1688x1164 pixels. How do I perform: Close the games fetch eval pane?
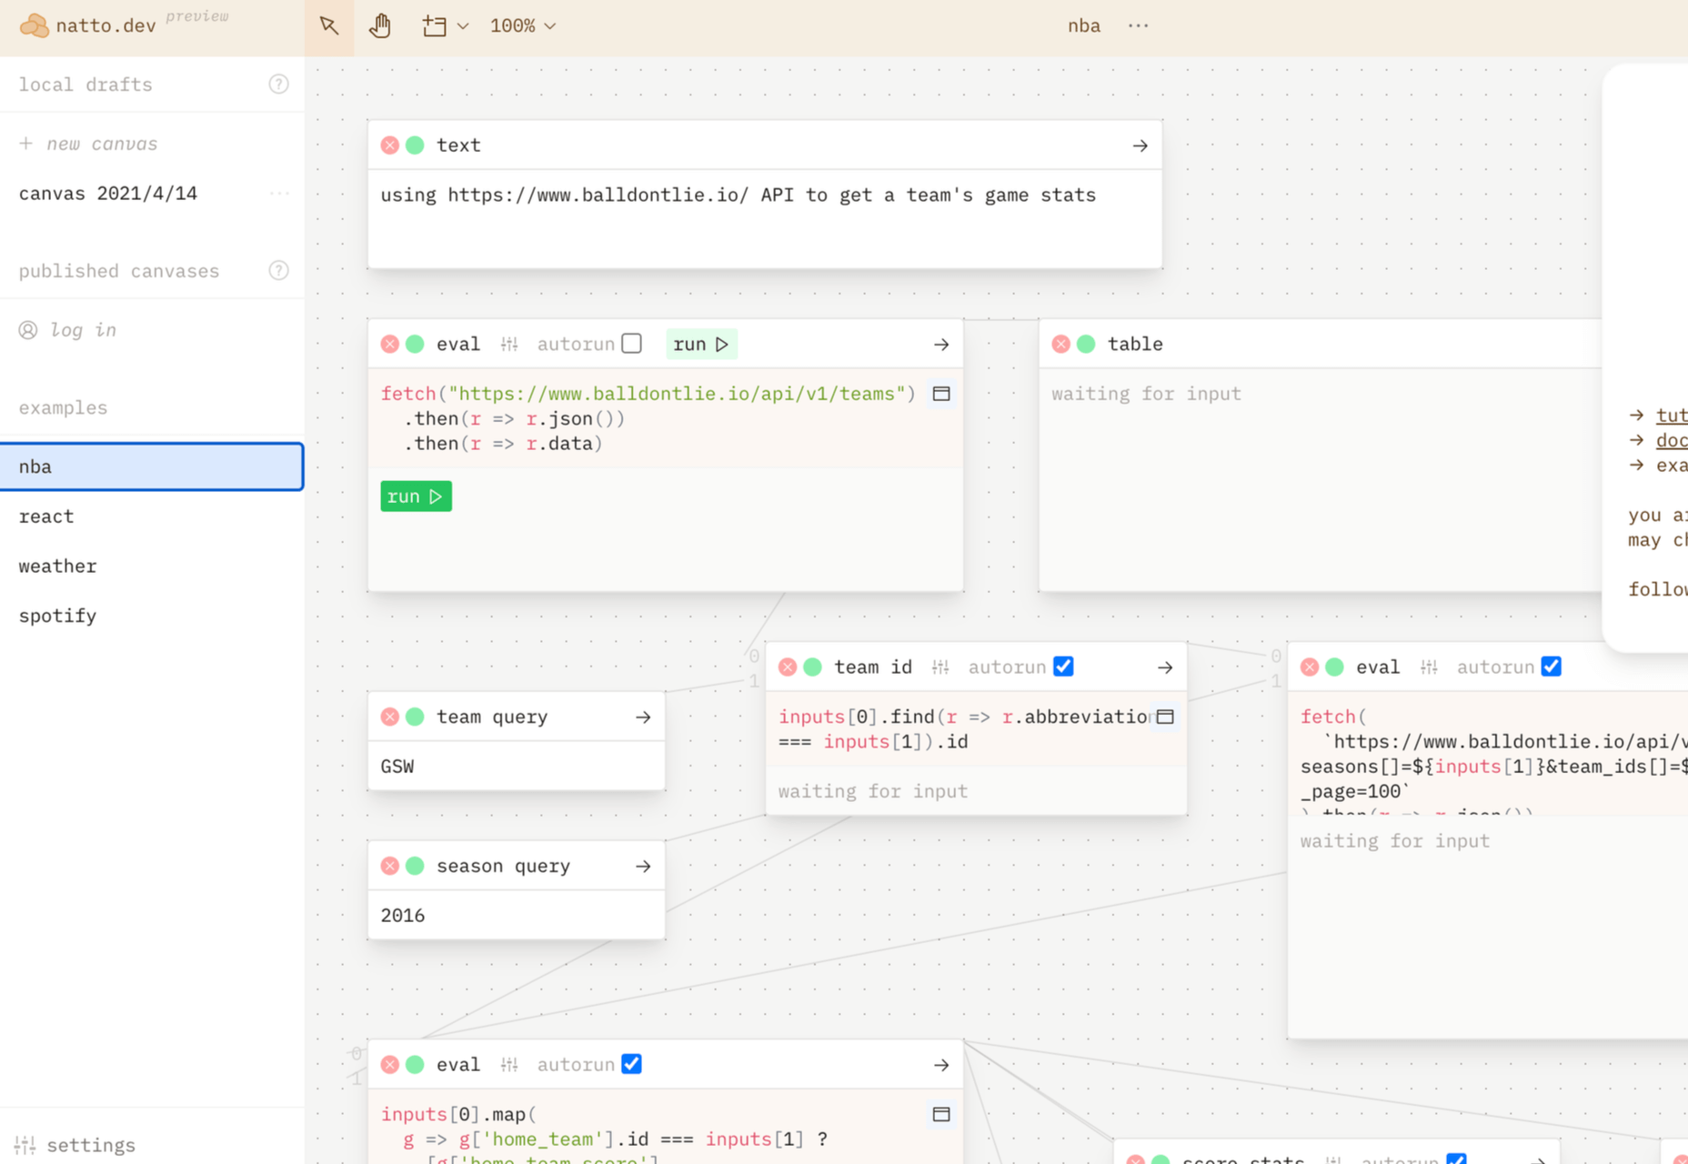(x=1310, y=667)
